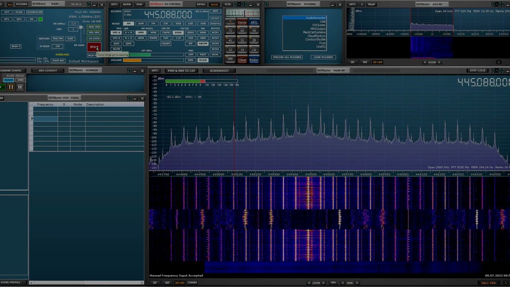Screen dimensions: 510x287
Task: Select the LW key on the keypad
Action: point(254,50)
